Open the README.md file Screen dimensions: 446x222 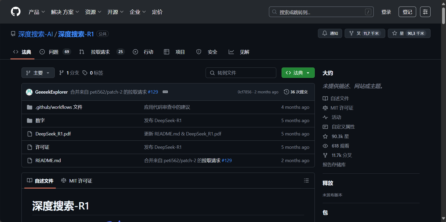[48, 161]
